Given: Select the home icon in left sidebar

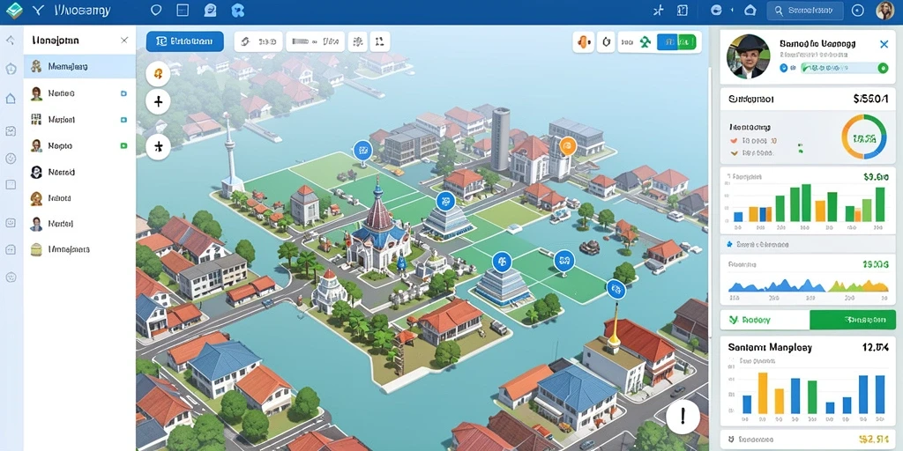Looking at the screenshot, I should tap(11, 99).
